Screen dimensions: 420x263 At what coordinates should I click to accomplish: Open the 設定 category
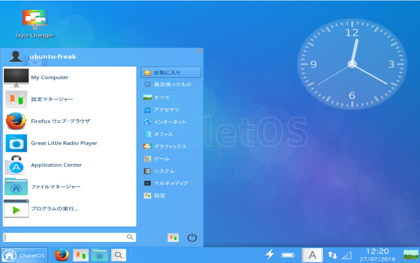tap(171, 196)
